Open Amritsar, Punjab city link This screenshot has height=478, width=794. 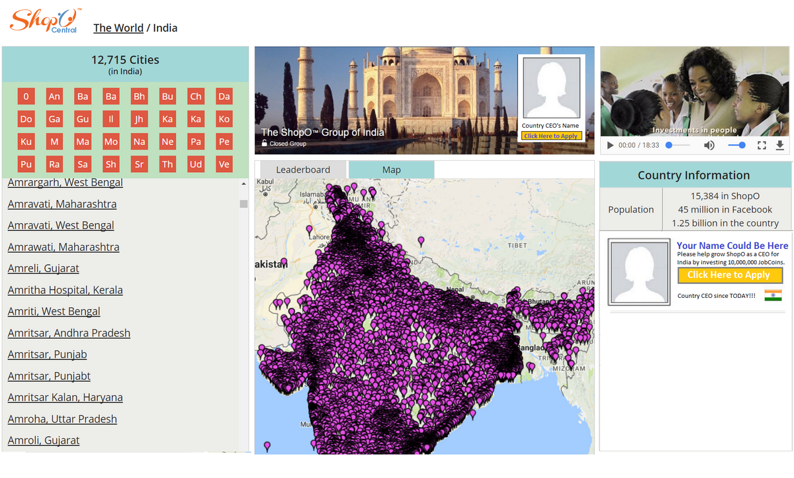pyautogui.click(x=48, y=355)
